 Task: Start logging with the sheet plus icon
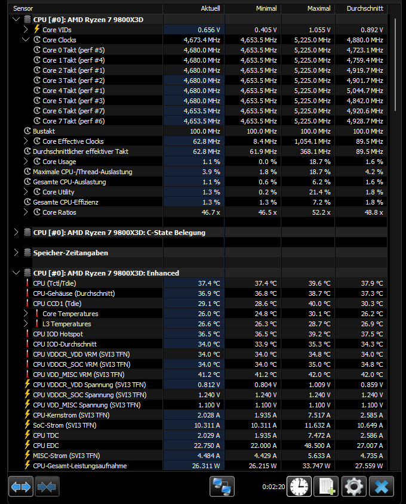point(326,487)
